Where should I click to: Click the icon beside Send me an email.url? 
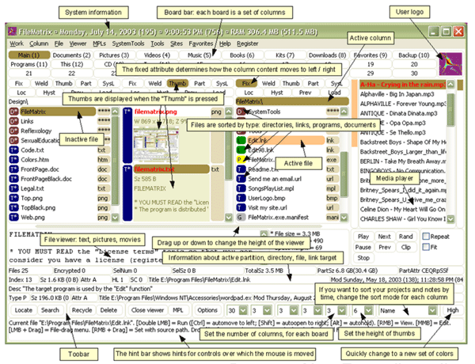point(241,179)
